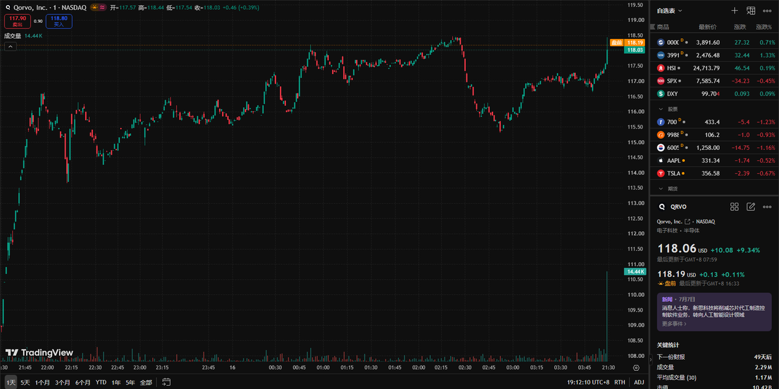This screenshot has height=389, width=779.
Task: Select the 5天 time range
Action: (25, 383)
